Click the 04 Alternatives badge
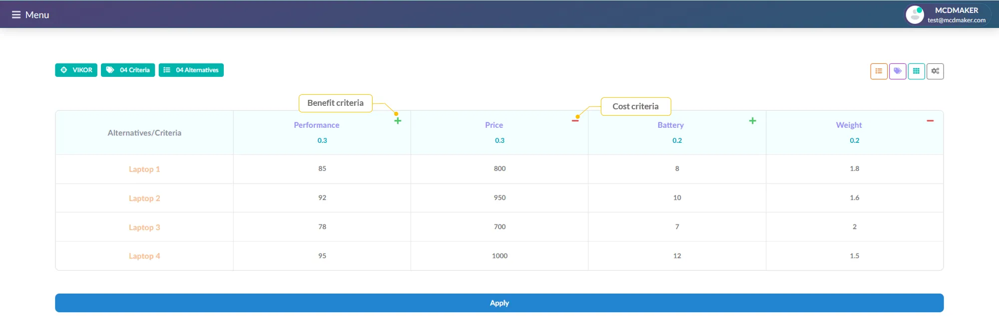 click(191, 70)
